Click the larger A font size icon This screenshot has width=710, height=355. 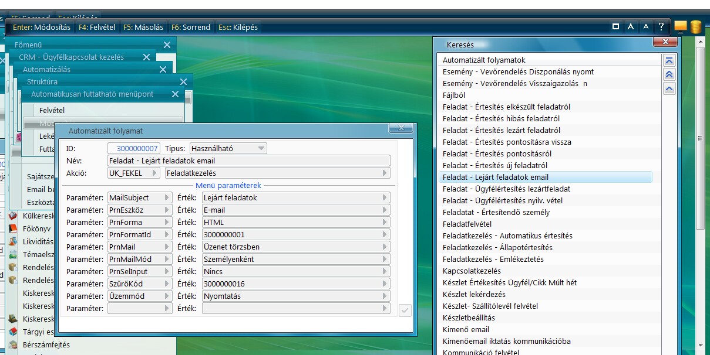click(630, 26)
